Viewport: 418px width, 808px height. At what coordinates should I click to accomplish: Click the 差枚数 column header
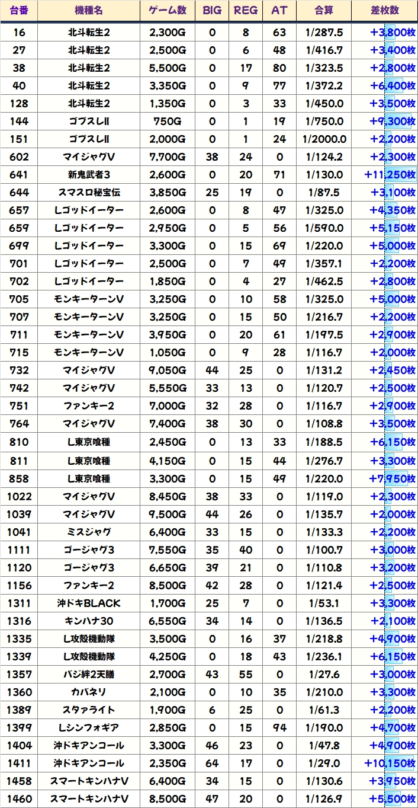click(384, 11)
